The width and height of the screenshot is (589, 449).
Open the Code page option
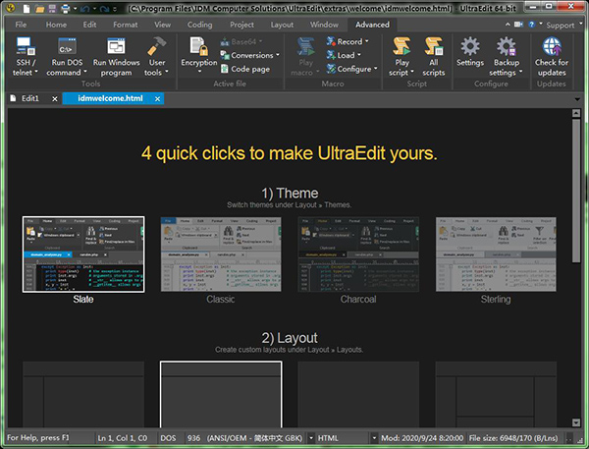[x=245, y=69]
